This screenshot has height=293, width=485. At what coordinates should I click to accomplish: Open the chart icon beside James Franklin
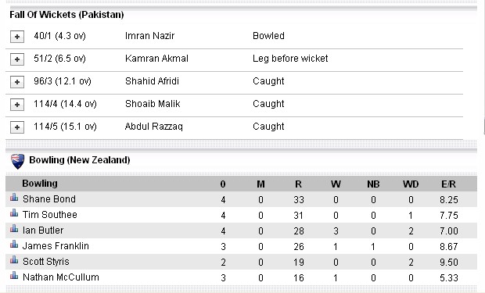[14, 244]
